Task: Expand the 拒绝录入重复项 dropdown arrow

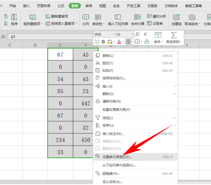Action: pos(76,23)
